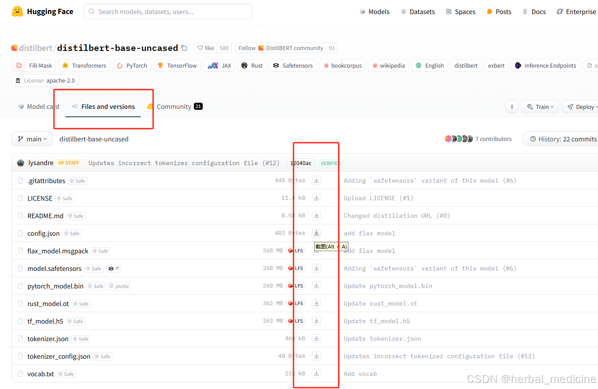This screenshot has height=389, width=598.
Task: Click the Hugging Face logo
Action: pyautogui.click(x=43, y=11)
